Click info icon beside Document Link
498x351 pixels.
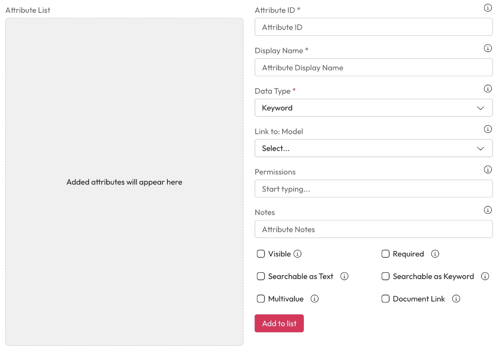click(x=456, y=299)
